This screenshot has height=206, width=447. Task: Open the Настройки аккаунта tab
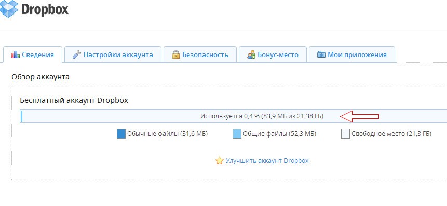click(113, 54)
